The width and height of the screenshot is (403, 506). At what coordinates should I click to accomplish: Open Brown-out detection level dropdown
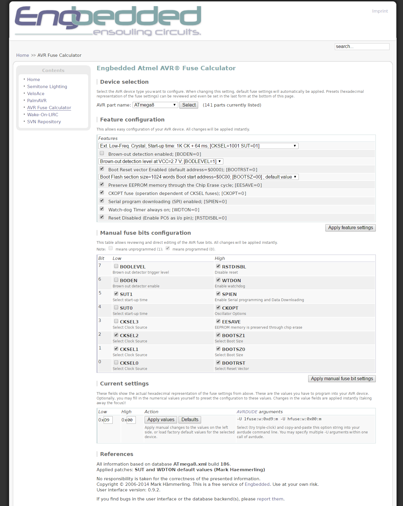[161, 161]
